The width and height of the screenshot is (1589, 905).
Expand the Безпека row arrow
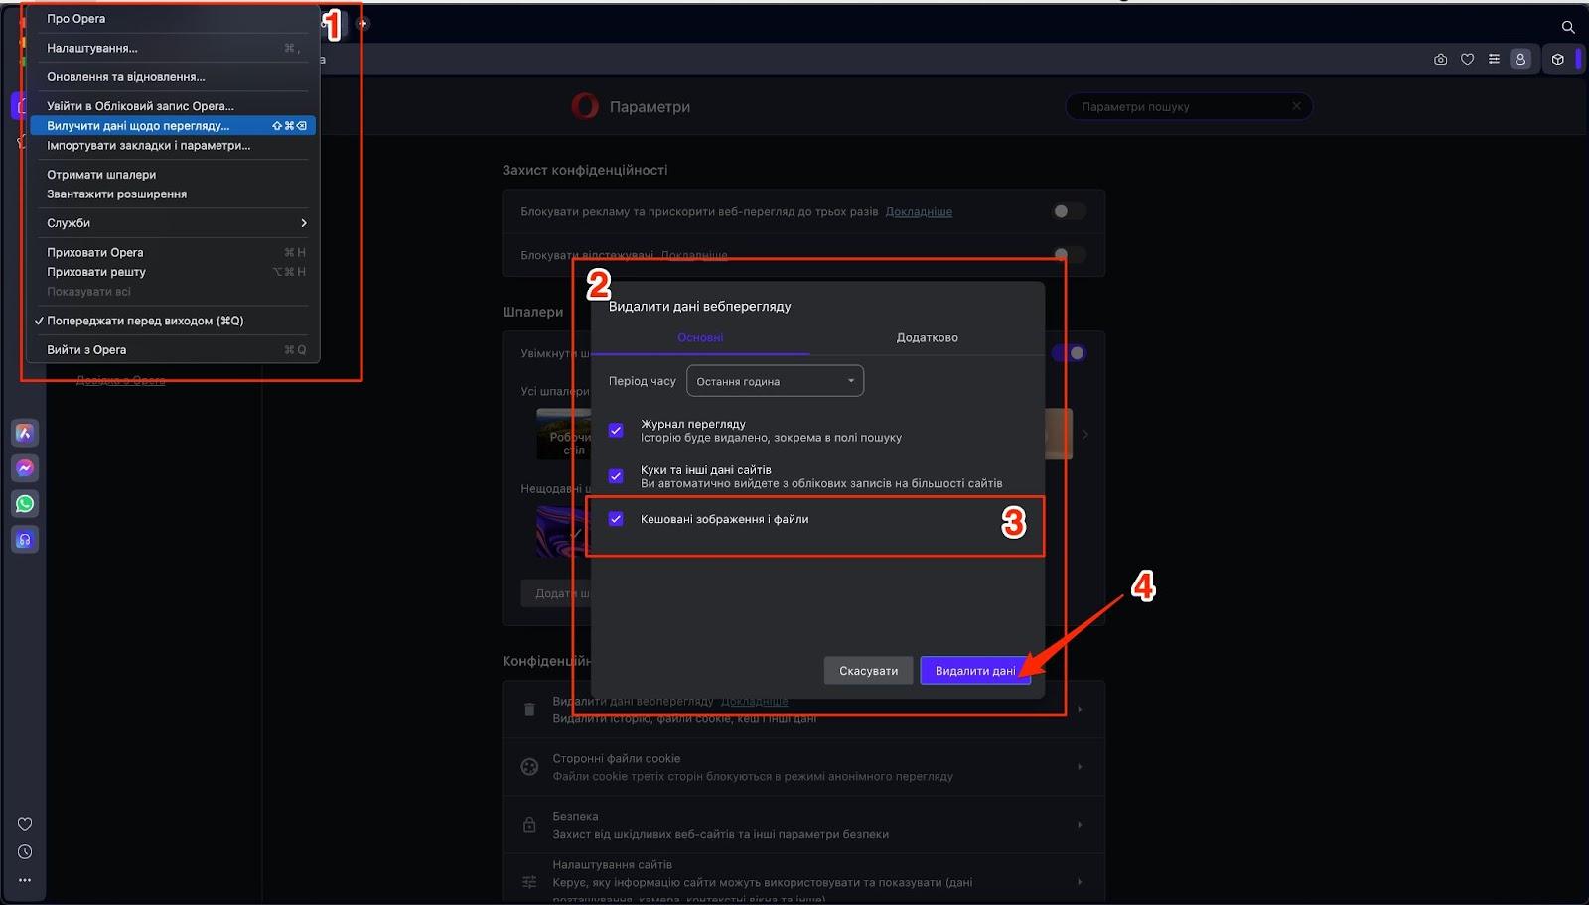[x=1080, y=825]
